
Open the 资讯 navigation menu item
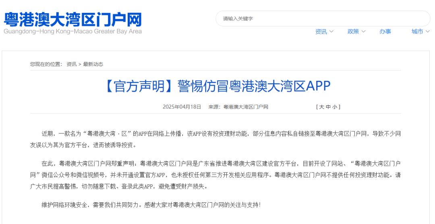321,31
